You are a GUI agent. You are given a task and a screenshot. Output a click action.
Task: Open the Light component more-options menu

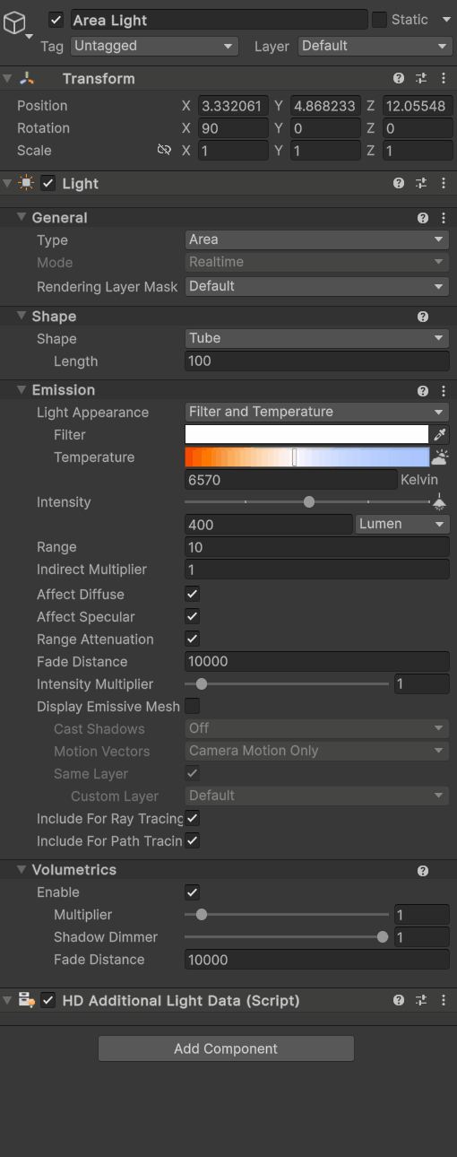click(x=443, y=183)
